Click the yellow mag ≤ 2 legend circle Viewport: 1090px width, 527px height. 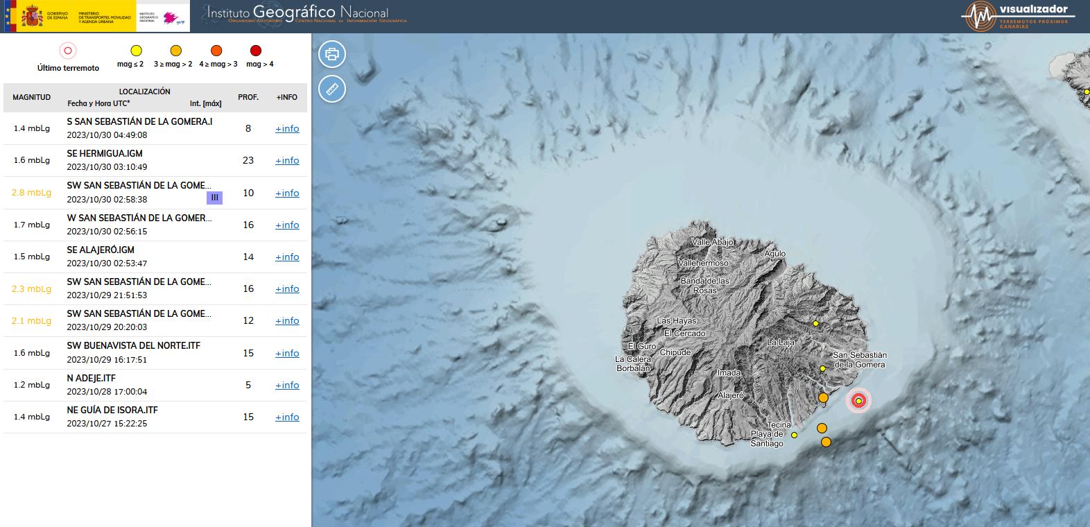click(137, 50)
